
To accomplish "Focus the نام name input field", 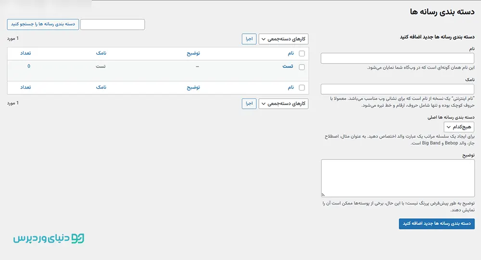I will 398,58.
